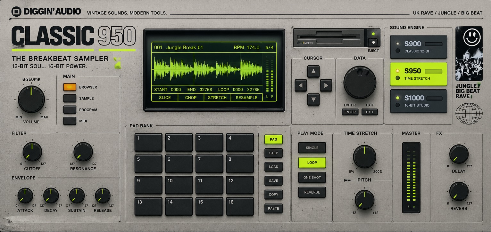Switch to the Program page button
Image resolution: width=491 pixels, height=232 pixels.
point(70,110)
